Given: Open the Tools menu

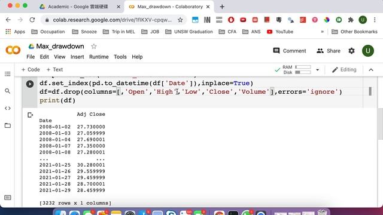Looking at the screenshot, I should coord(120,57).
